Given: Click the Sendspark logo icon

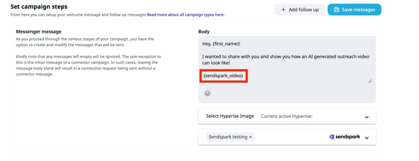Looking at the screenshot, I should pyautogui.click(x=331, y=137).
